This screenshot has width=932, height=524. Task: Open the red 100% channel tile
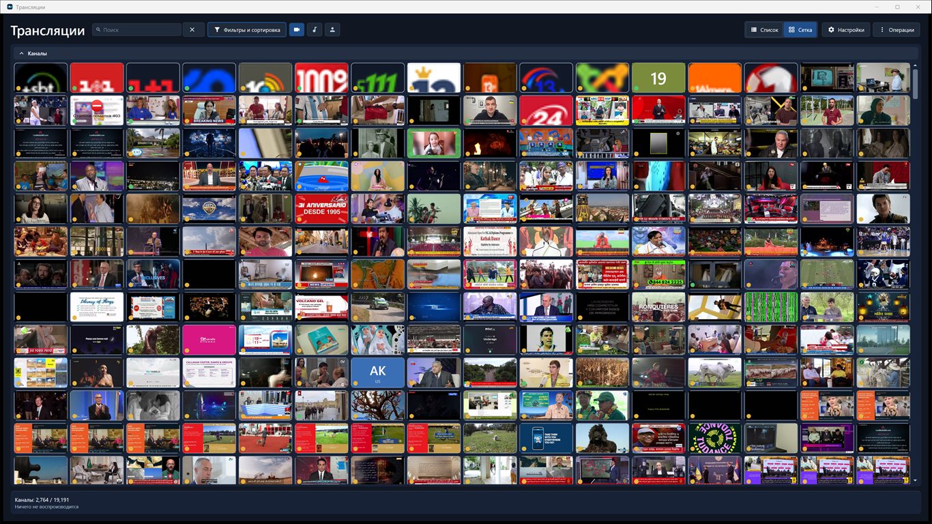click(321, 78)
